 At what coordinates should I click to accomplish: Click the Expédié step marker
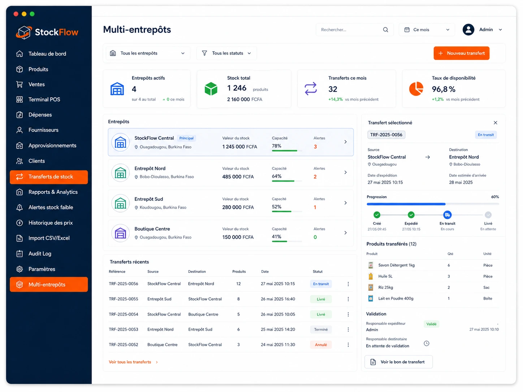point(411,215)
